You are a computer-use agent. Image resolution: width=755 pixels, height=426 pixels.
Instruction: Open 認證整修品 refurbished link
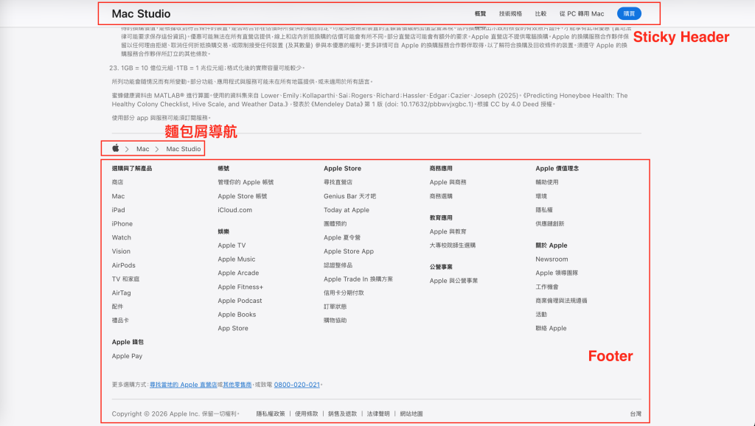(x=338, y=265)
